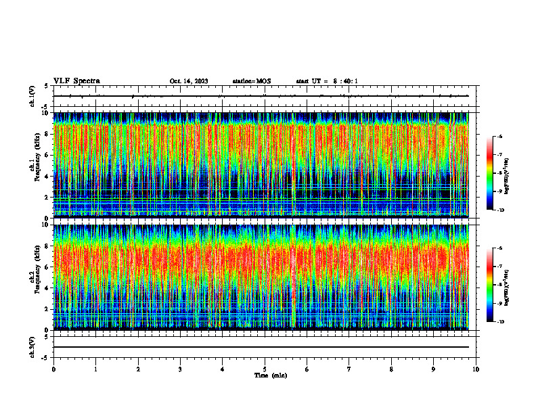Click the "6" tick on the time axis
536x414 pixels.
click(x=307, y=369)
